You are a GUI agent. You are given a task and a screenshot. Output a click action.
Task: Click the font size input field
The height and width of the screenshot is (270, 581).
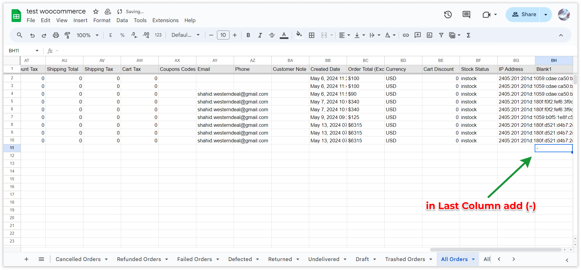[x=223, y=35]
